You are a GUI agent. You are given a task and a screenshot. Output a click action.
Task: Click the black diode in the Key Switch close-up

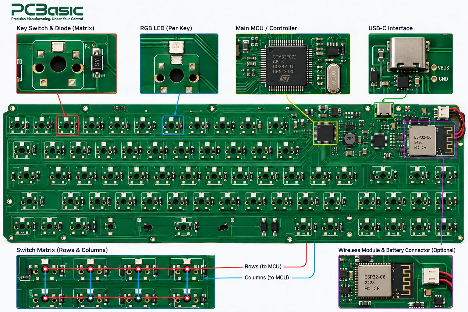tap(97, 63)
